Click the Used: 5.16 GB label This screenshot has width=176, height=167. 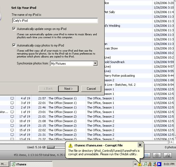pos(36,147)
